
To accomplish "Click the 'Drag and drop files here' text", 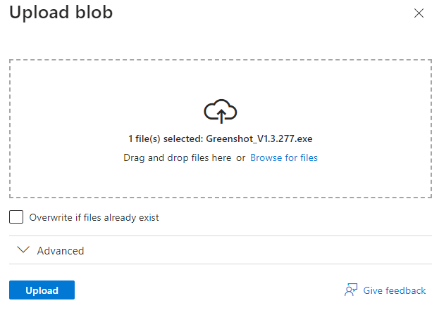I will [x=177, y=158].
